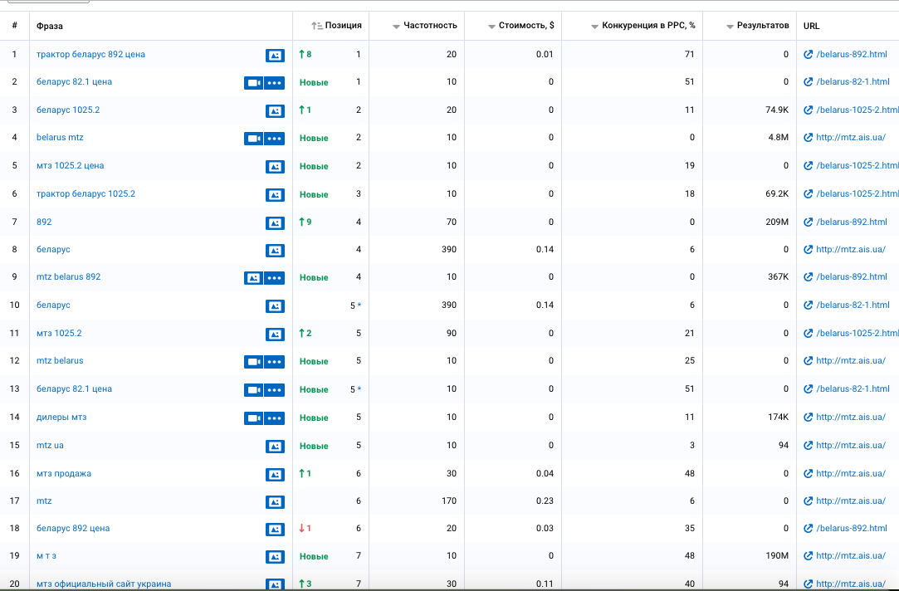This screenshot has width=899, height=591.
Task: Open three-dots icon in "belarus mtz" row
Action: (275, 139)
